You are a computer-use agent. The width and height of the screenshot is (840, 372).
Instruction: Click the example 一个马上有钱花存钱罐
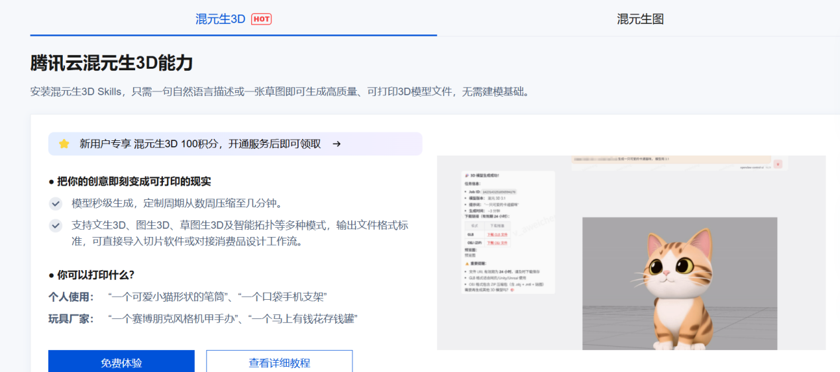[x=304, y=319]
